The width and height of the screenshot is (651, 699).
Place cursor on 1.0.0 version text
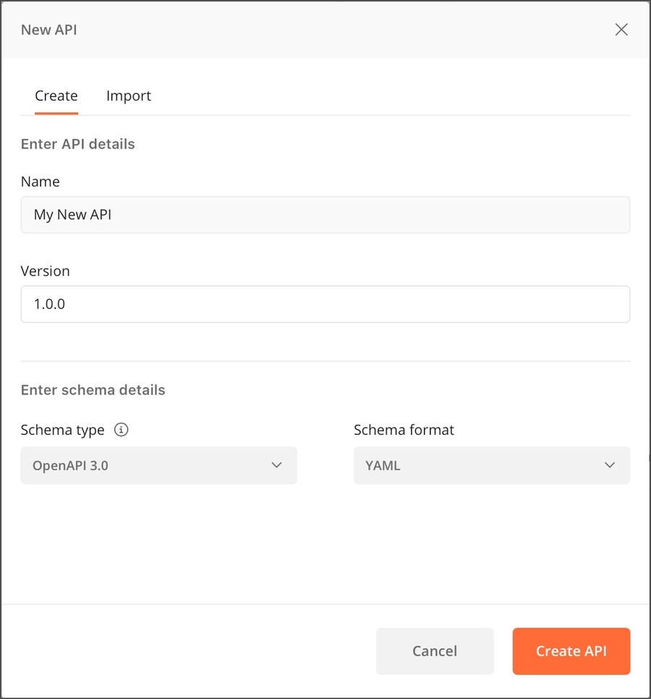click(x=50, y=304)
